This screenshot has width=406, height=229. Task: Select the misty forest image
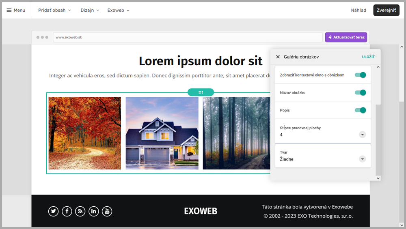236,133
